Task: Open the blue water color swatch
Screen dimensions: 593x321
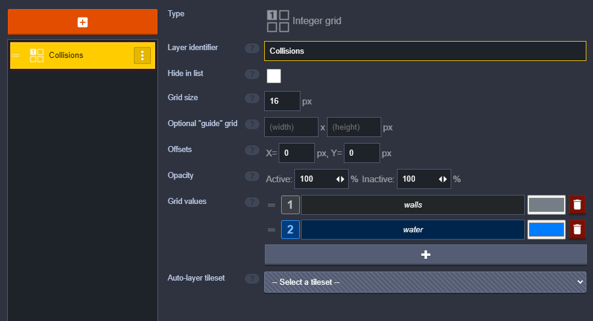Action: tap(547, 229)
